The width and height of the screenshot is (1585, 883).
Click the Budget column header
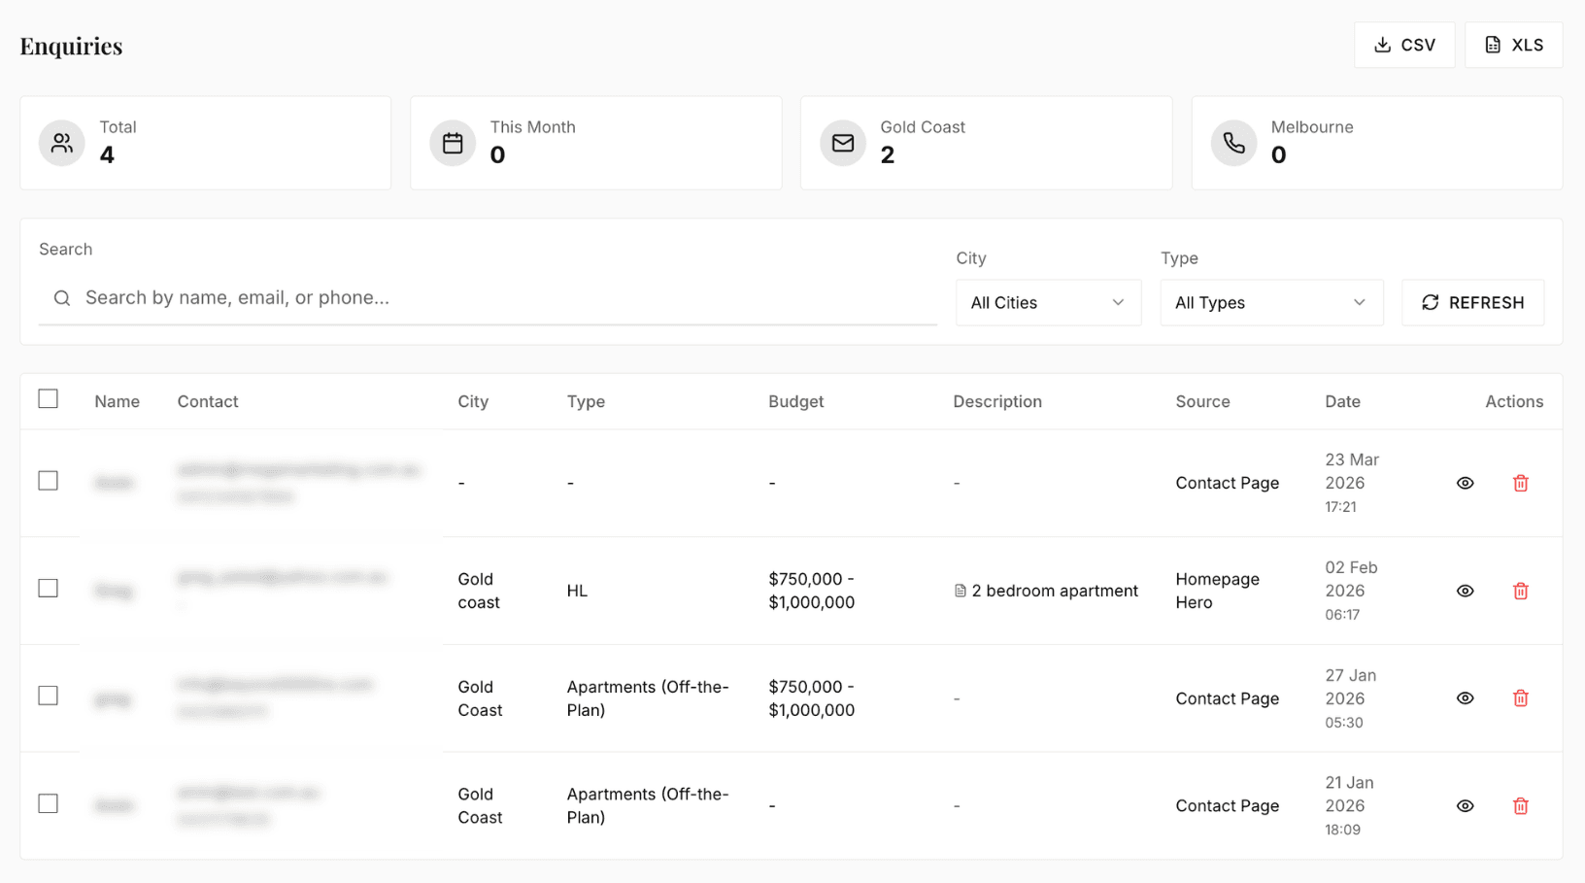pos(796,401)
